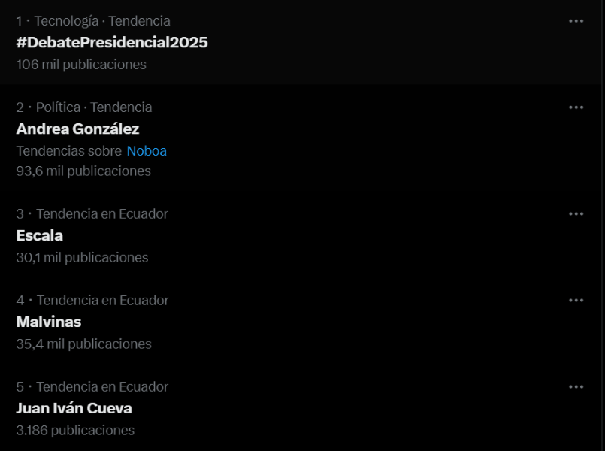Open more options for #DebatePresidencial2025 trend
Screen dimensions: 605x451
pyautogui.click(x=576, y=20)
